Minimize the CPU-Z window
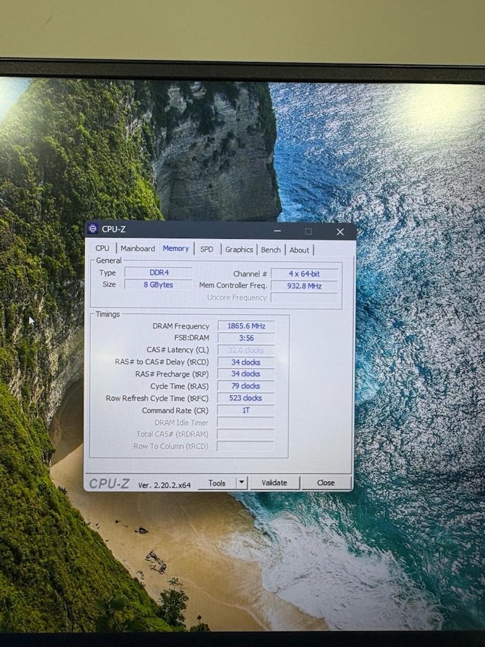Viewport: 485px width, 647px height. 278,231
